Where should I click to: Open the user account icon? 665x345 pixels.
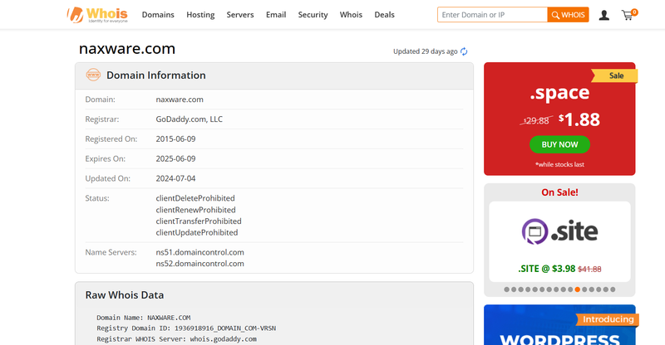pos(604,15)
